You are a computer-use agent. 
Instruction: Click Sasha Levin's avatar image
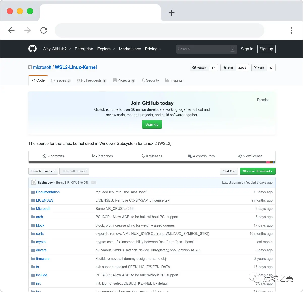coord(34,182)
